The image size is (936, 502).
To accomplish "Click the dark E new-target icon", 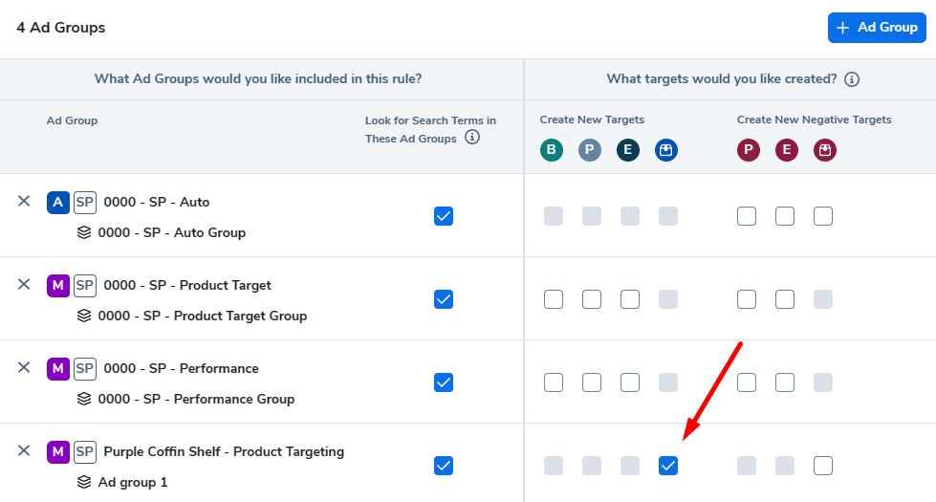I will click(628, 150).
